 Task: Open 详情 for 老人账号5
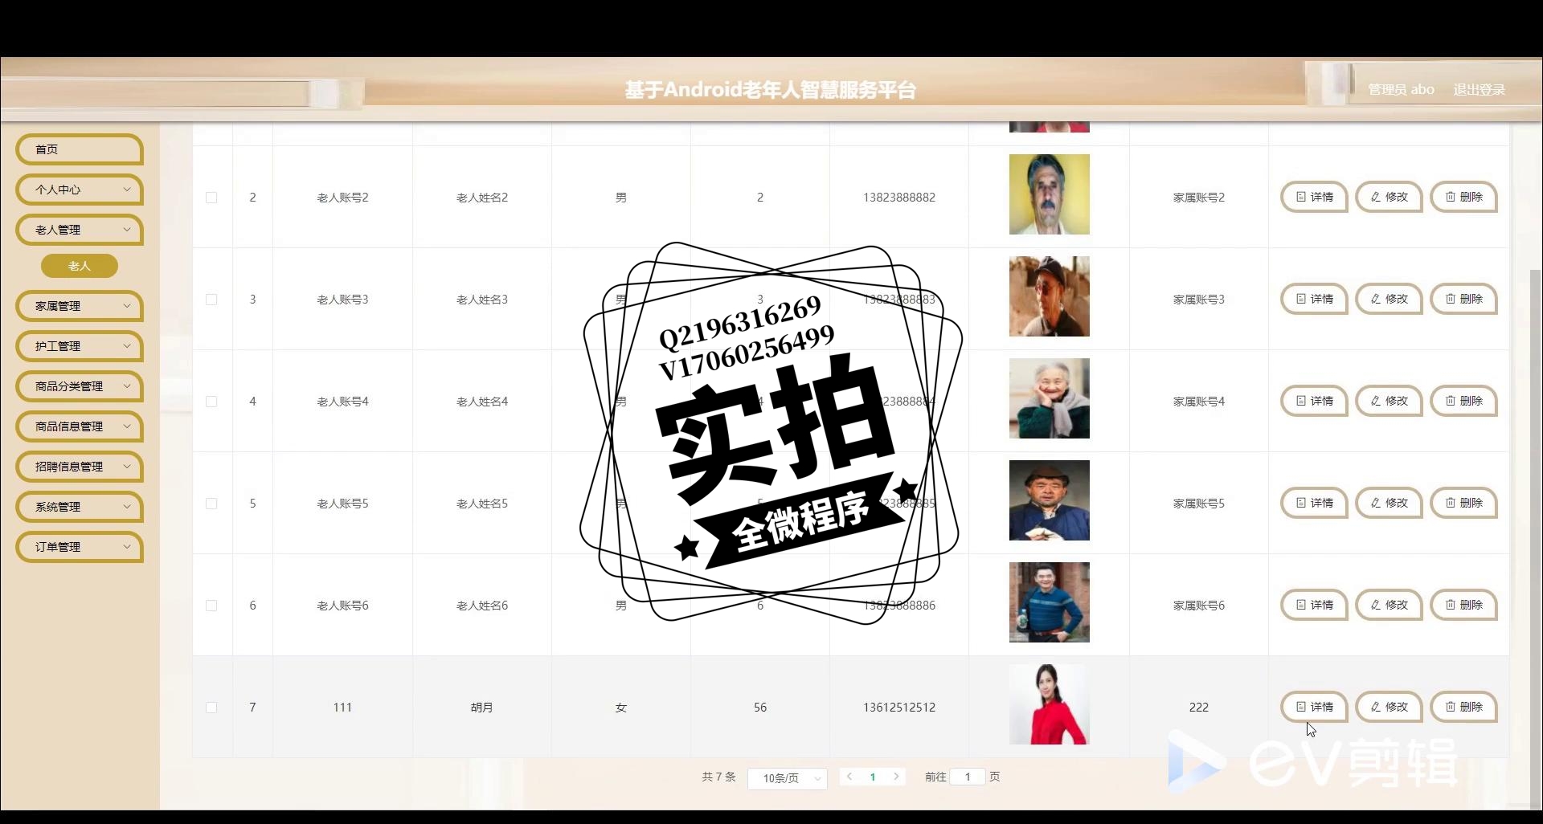[x=1314, y=503]
